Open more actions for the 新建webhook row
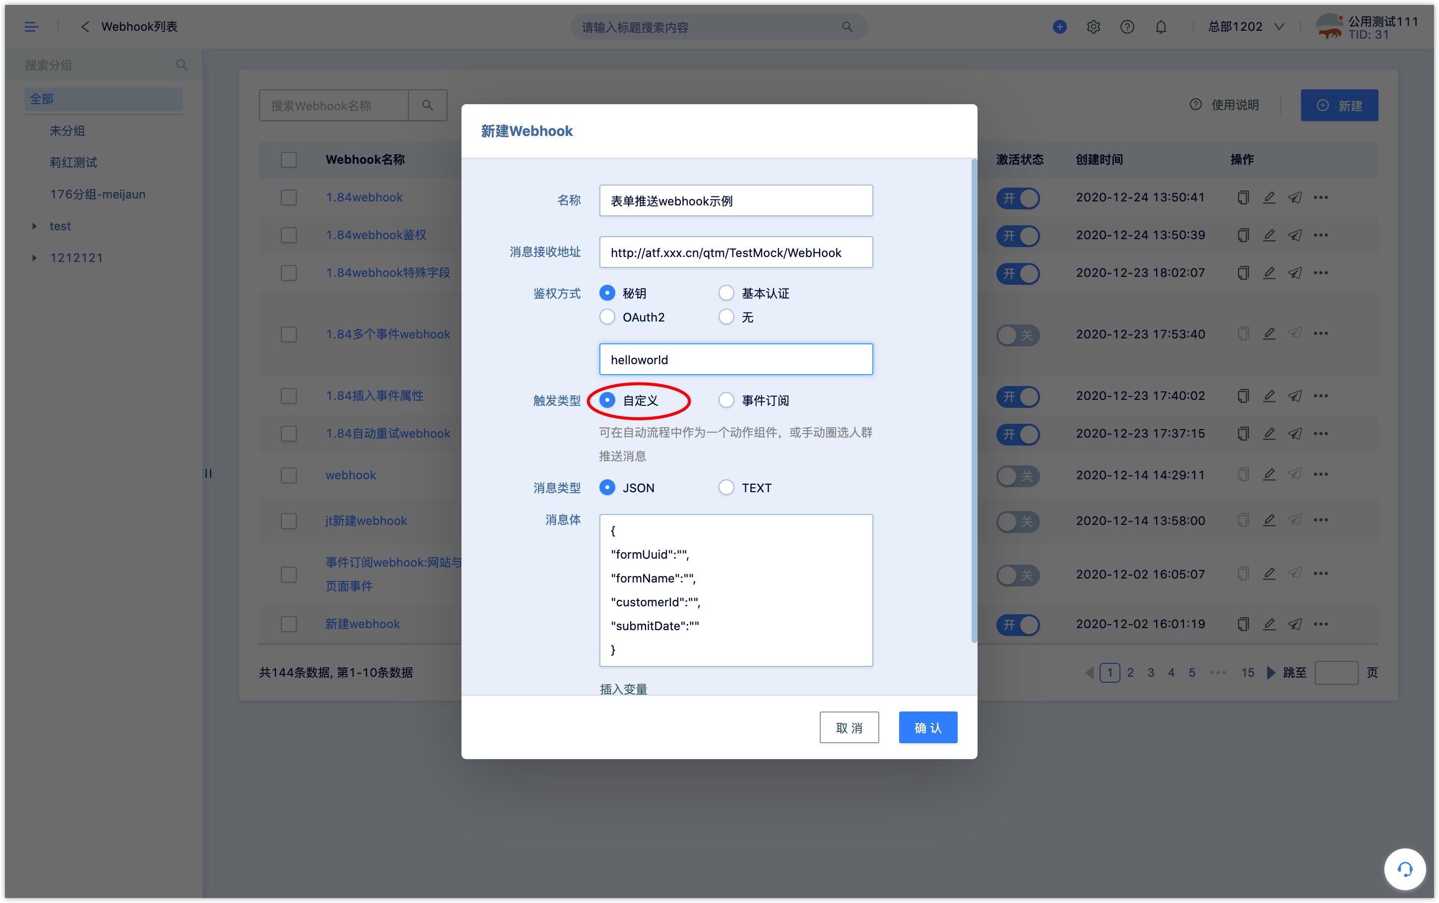Image resolution: width=1439 pixels, height=903 pixels. (1320, 624)
